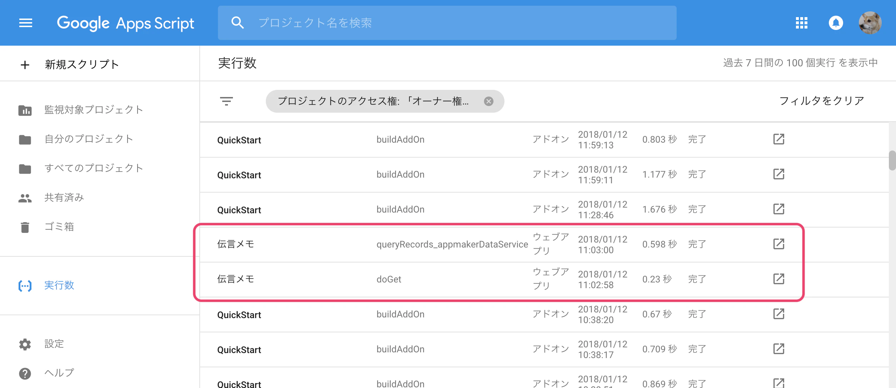Open QuickStart 10:38:20 execution in new window

coord(778,314)
